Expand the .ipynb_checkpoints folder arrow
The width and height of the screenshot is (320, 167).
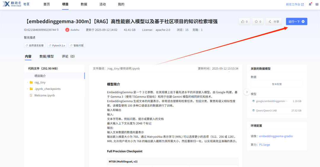[27, 89]
